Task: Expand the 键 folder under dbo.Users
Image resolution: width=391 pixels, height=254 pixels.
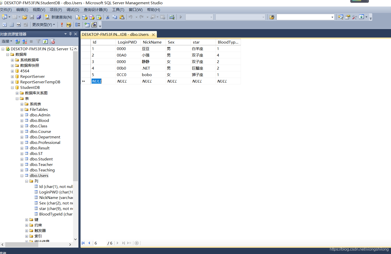Action: [x=27, y=220]
